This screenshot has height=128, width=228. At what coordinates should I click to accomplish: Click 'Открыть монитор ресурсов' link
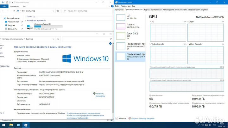(x=142, y=118)
